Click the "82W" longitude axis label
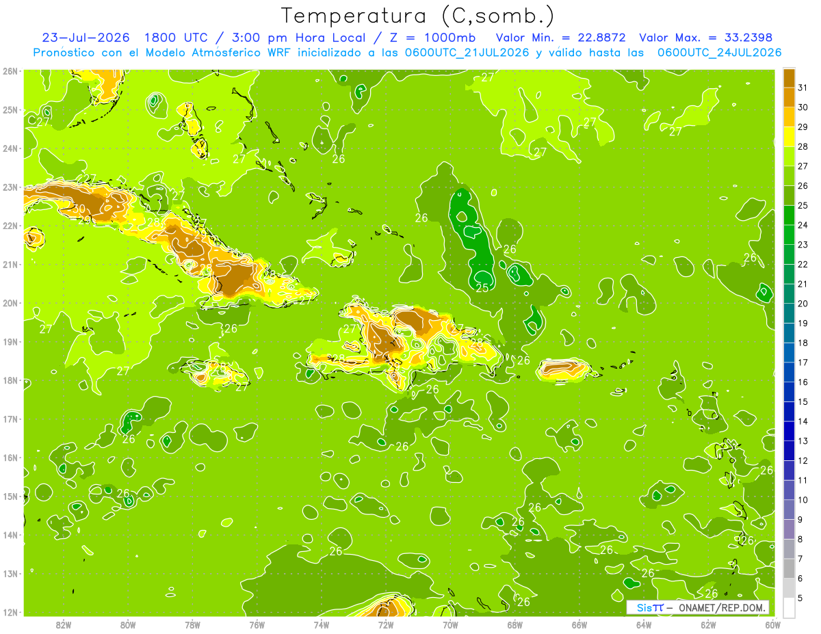This screenshot has width=821, height=634. coord(64,624)
